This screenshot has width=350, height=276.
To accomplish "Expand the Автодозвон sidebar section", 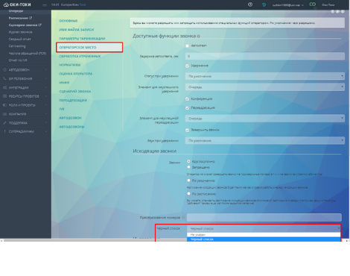I will (25, 70).
